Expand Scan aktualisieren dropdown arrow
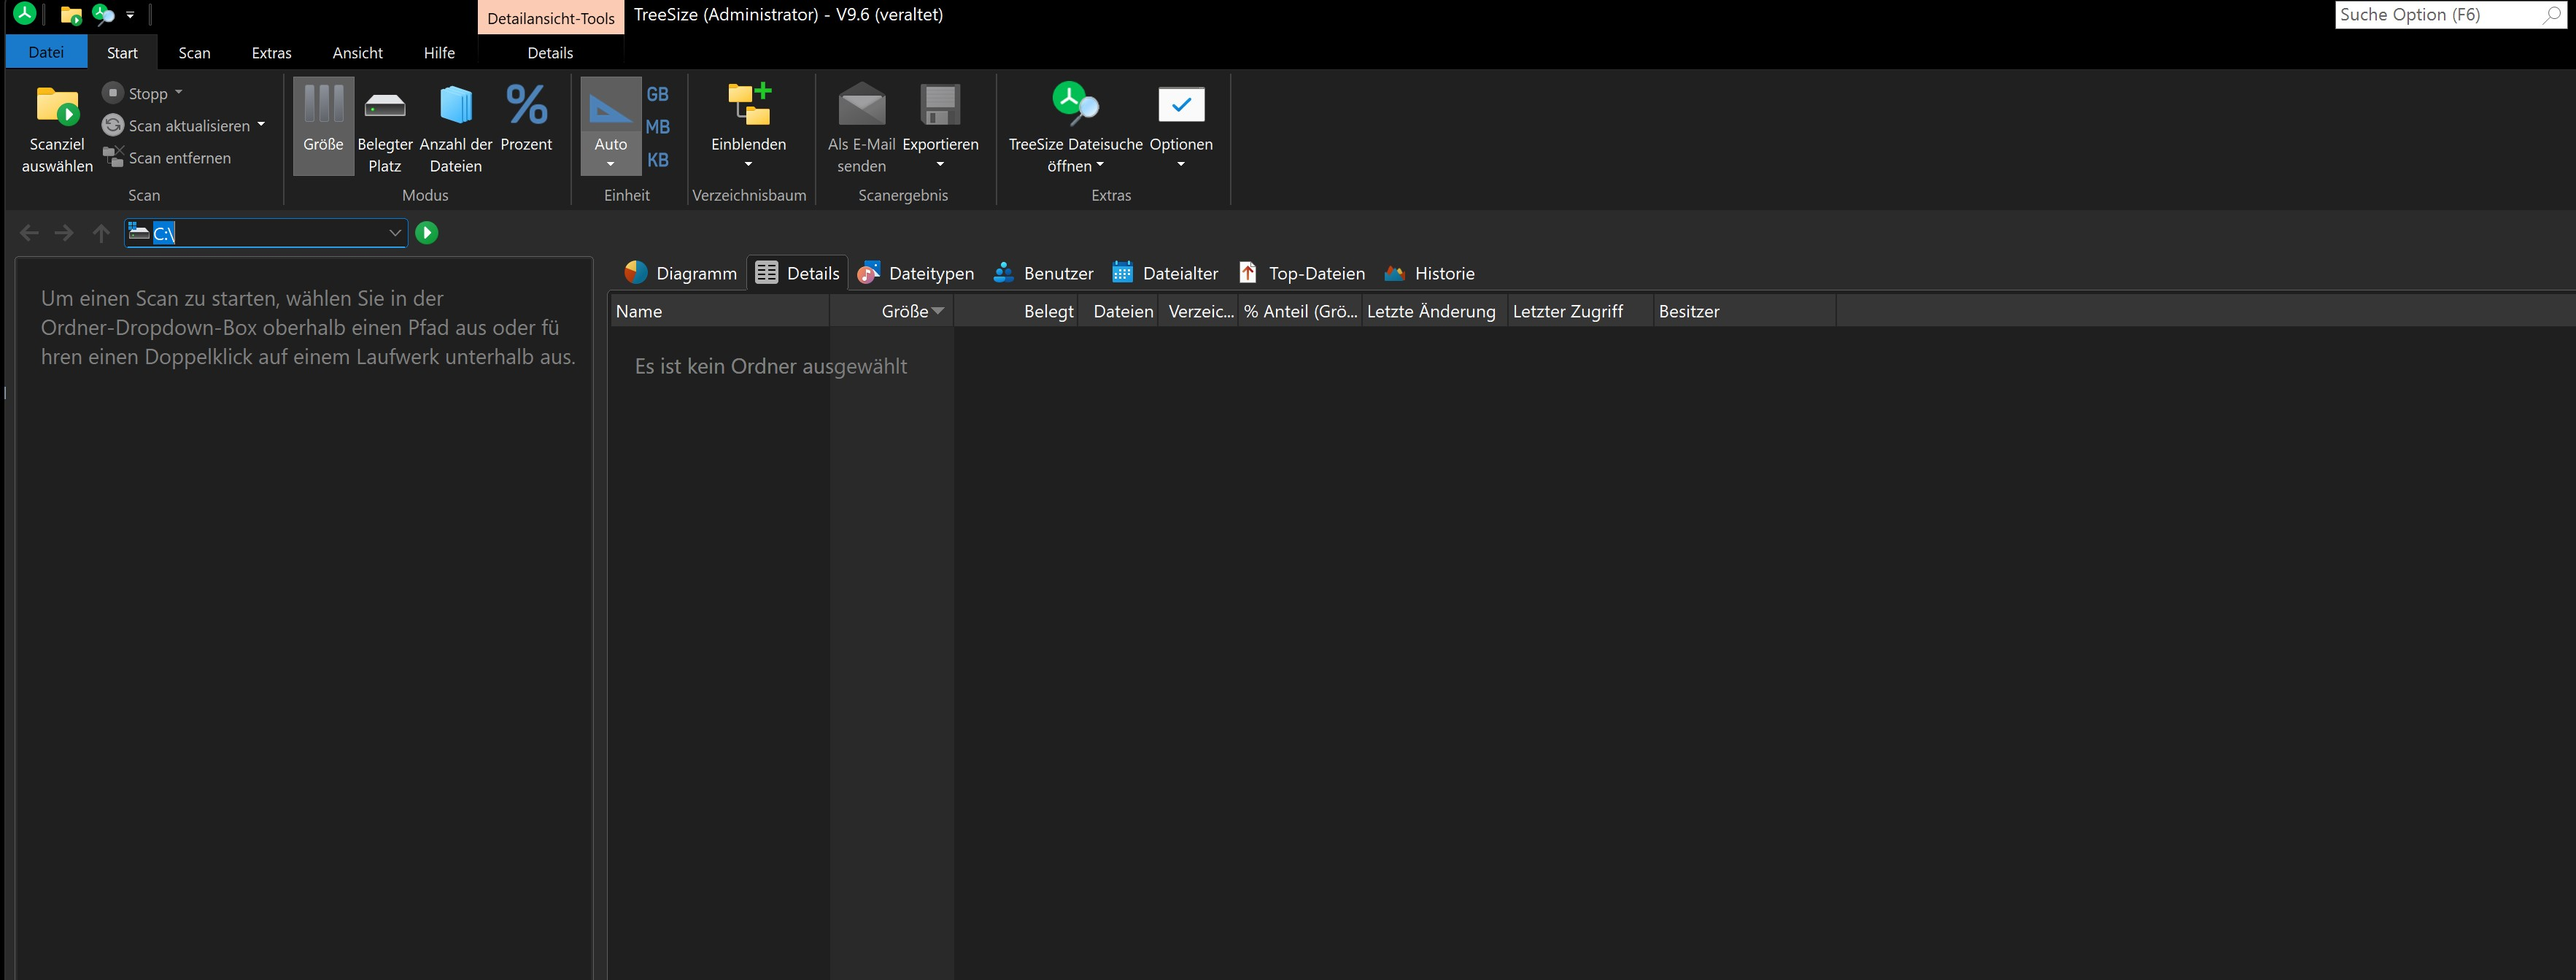The height and width of the screenshot is (980, 2576). coord(261,125)
